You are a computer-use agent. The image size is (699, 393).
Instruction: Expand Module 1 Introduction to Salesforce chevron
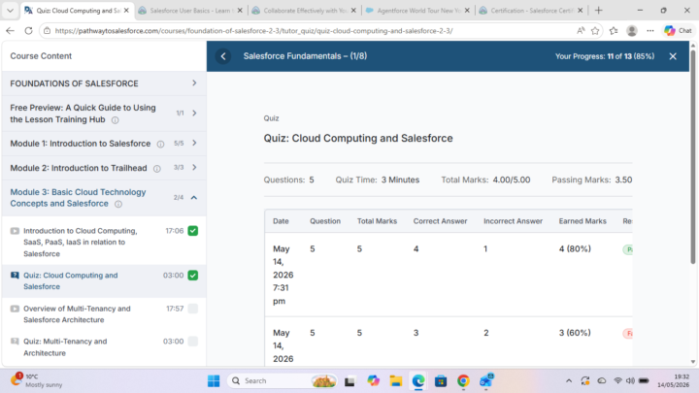tap(194, 143)
